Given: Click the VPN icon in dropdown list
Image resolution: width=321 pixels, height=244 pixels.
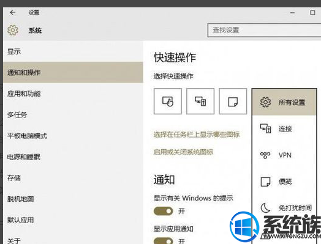Looking at the screenshot, I should (265, 155).
